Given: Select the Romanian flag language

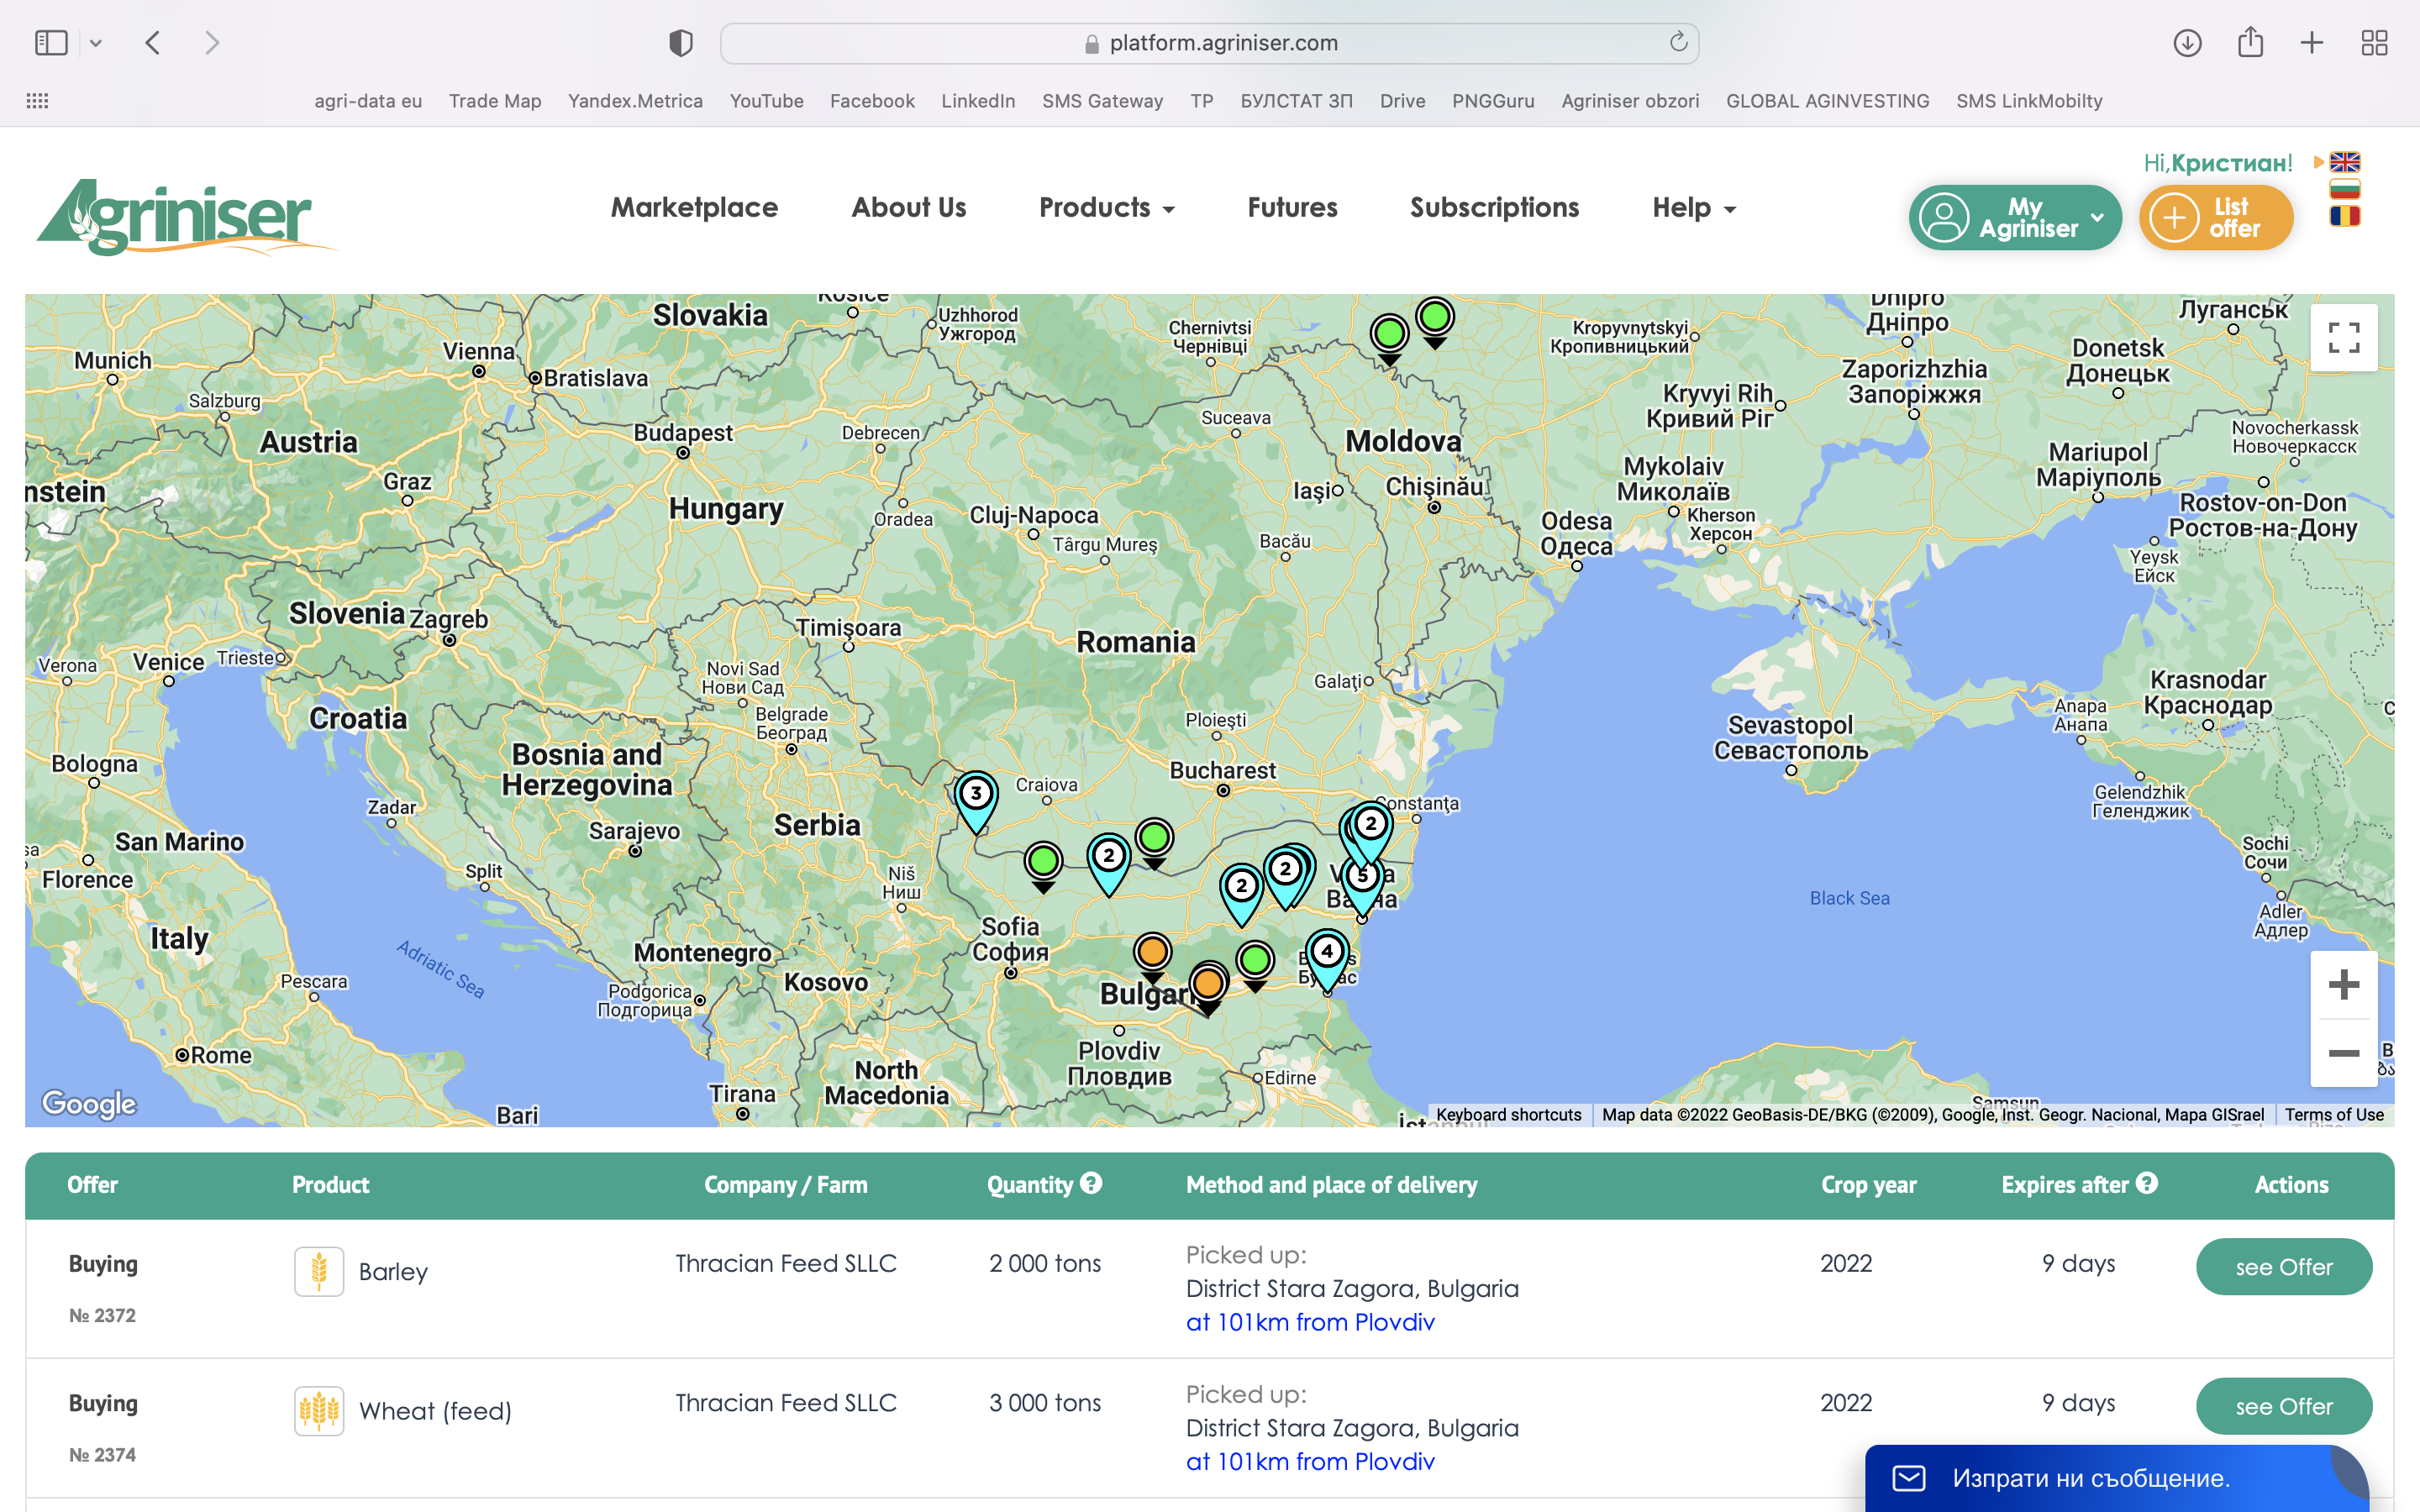Looking at the screenshot, I should (x=2344, y=216).
